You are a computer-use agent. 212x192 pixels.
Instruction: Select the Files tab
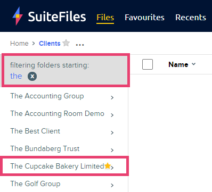click(x=105, y=18)
